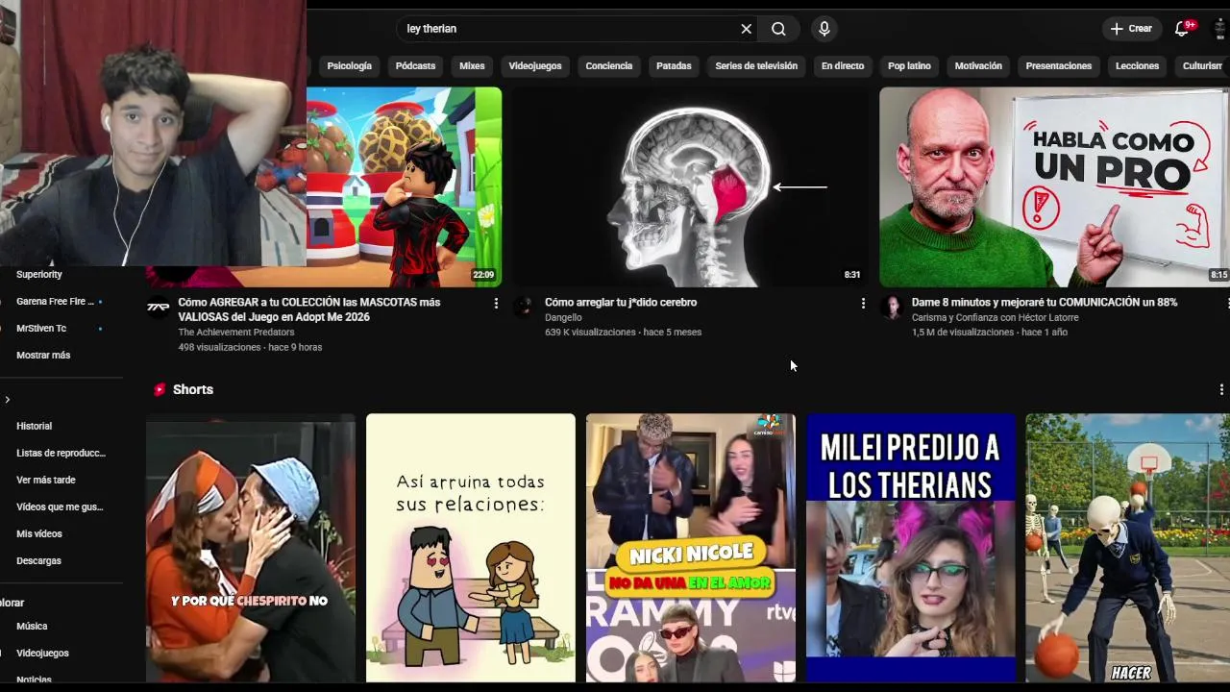Click 'Carisma y Confianza con Héctor Latorre'
Screen dimensions: 1230x692
[996, 317]
